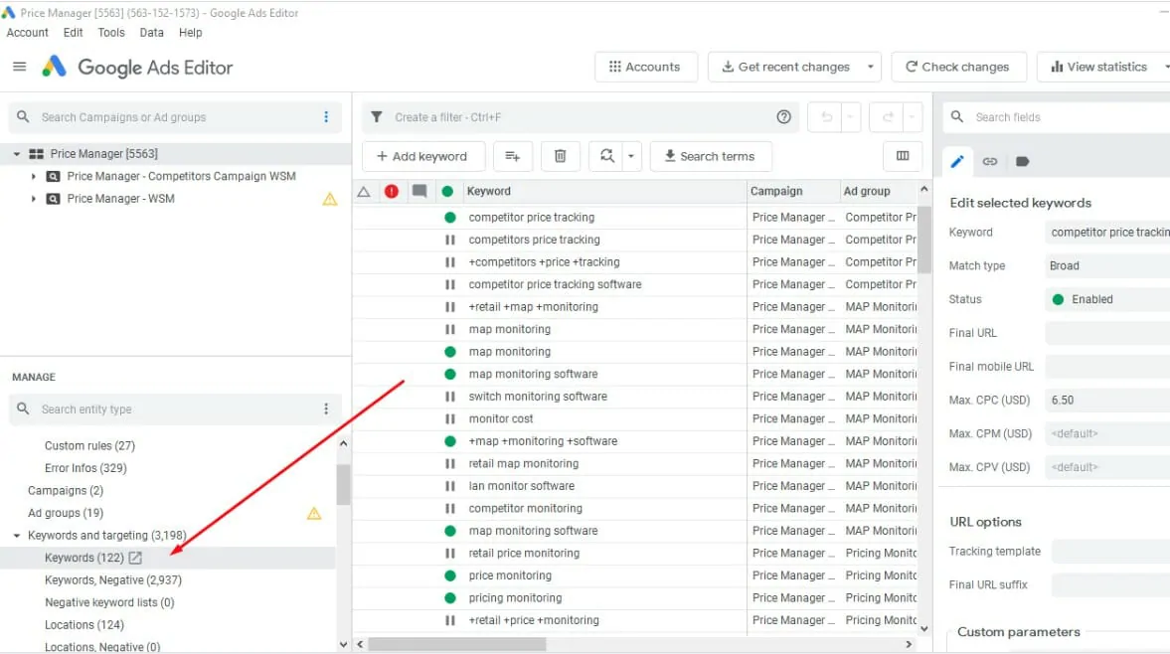Click search icon in Search fields box
The image size is (1170, 654).
pyautogui.click(x=957, y=117)
